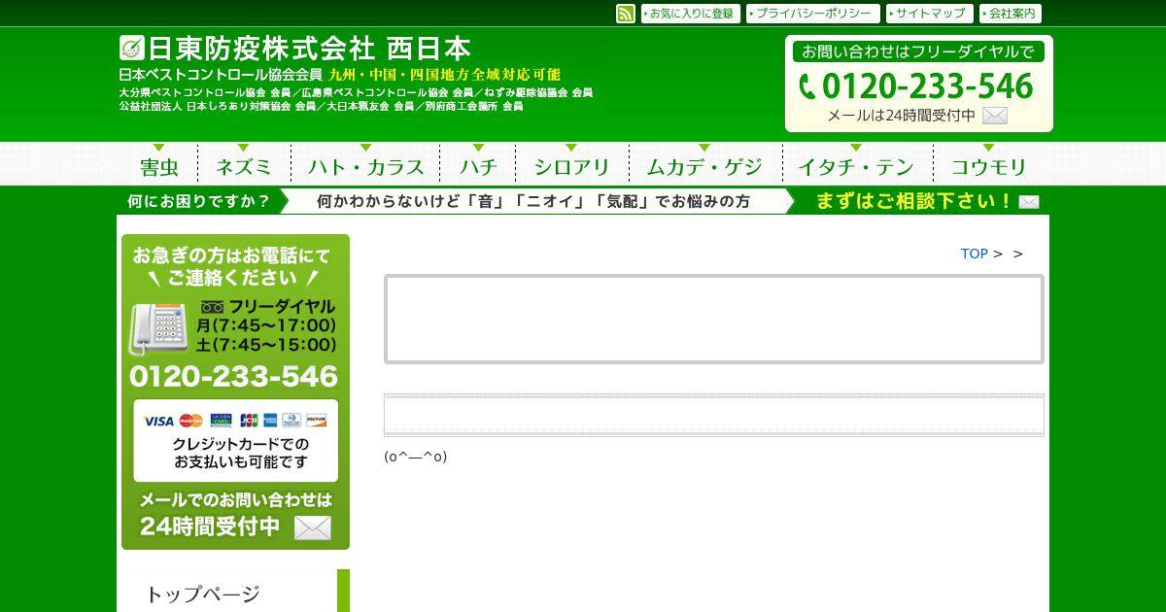The height and width of the screenshot is (612, 1166).
Task: Click the free-dial logo icon in sidebar
Action: tap(212, 307)
